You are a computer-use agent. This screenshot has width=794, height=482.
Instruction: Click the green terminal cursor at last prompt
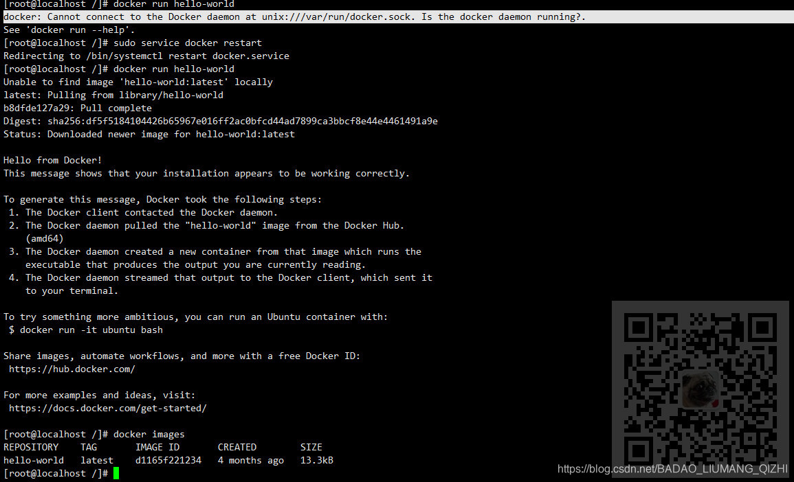point(116,473)
